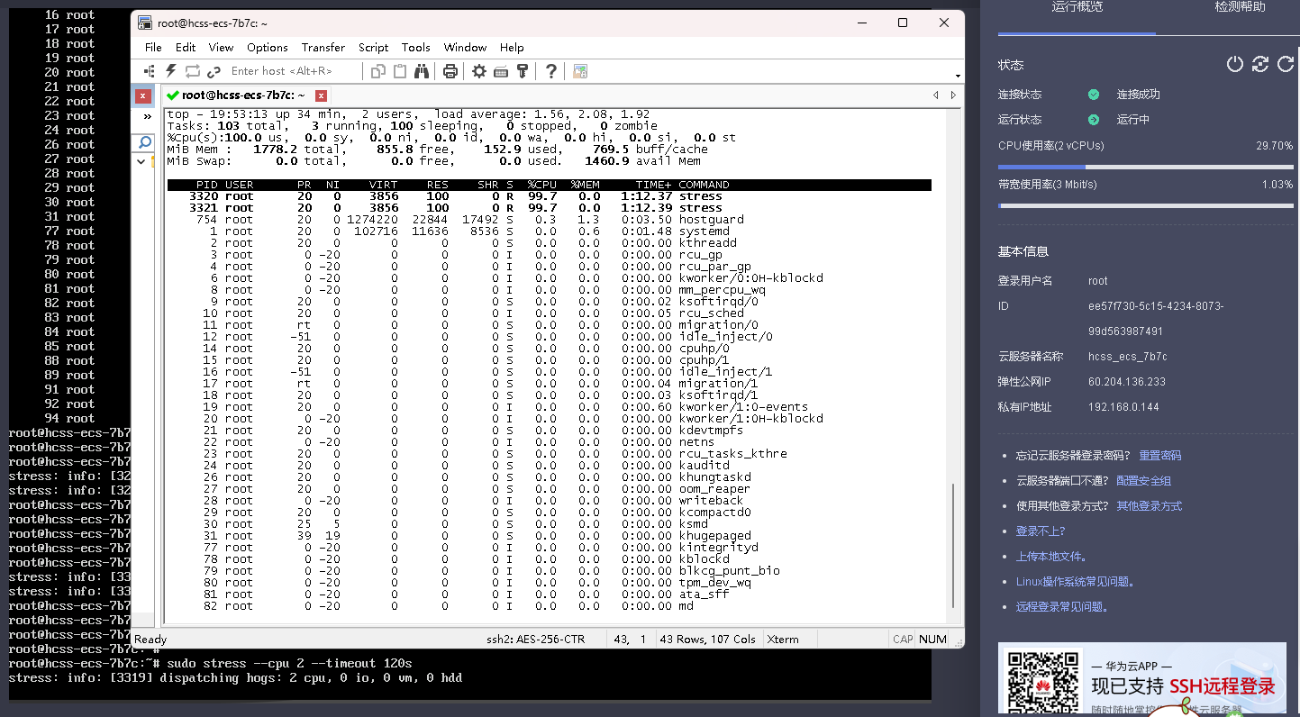This screenshot has height=717, width=1300.
Task: Click the red X left of session tab
Action: 143,95
